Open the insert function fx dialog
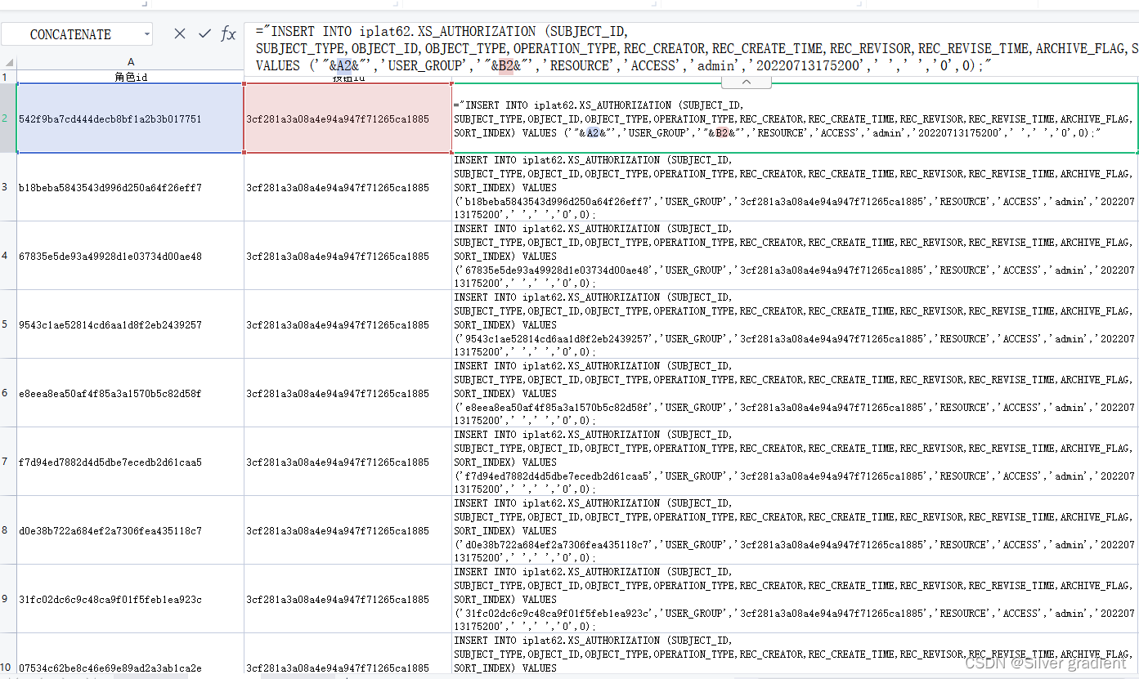Image resolution: width=1139 pixels, height=679 pixels. pos(229,34)
